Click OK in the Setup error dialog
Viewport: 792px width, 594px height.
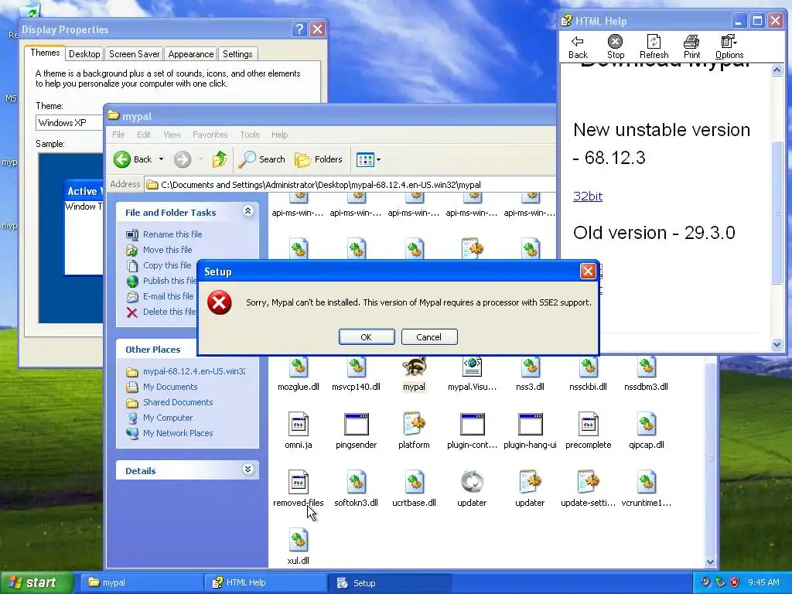click(367, 337)
